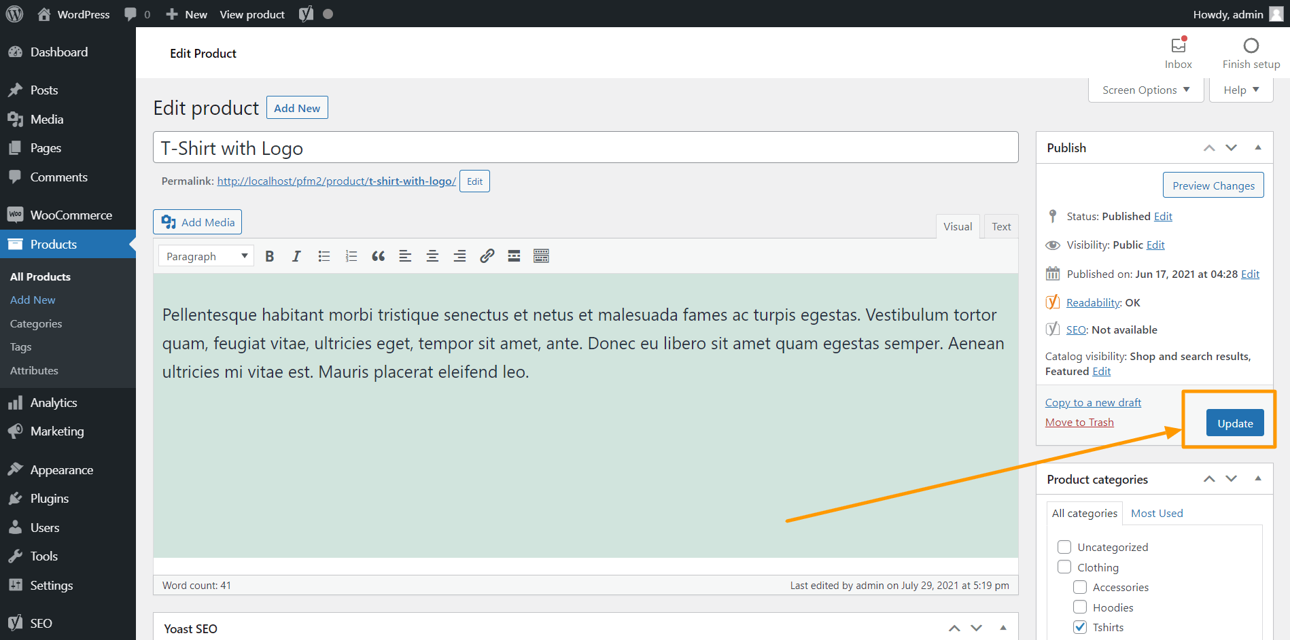Open Plugins in the sidebar
Screen dimensions: 1290x640
tap(68, 499)
